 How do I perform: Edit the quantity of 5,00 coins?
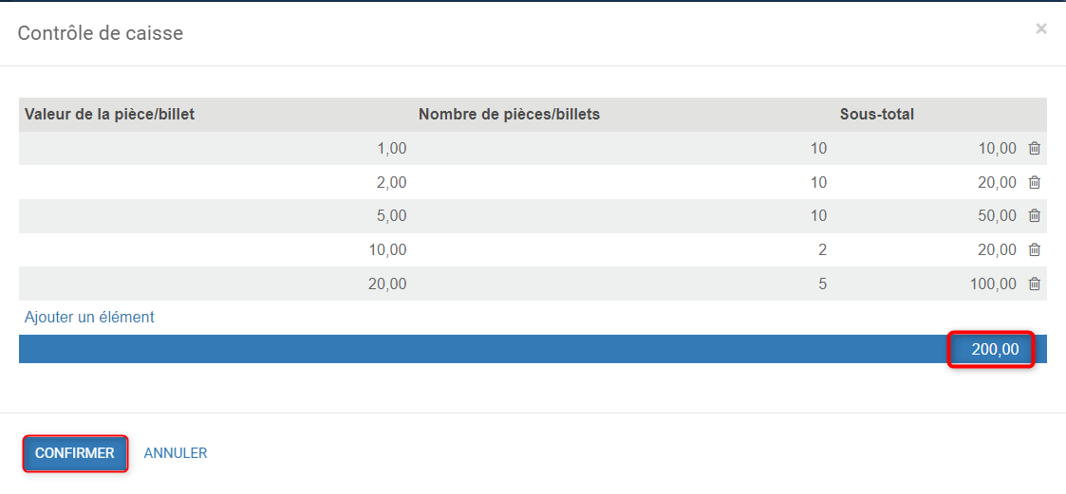tap(624, 215)
